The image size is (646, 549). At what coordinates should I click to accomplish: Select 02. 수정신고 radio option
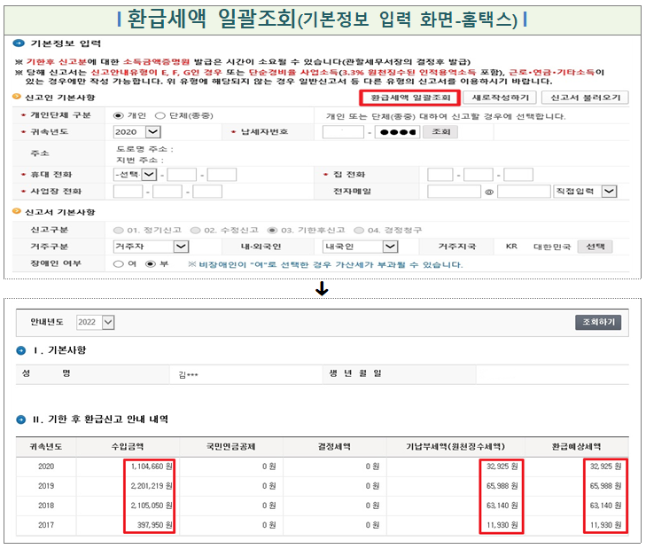[195, 231]
